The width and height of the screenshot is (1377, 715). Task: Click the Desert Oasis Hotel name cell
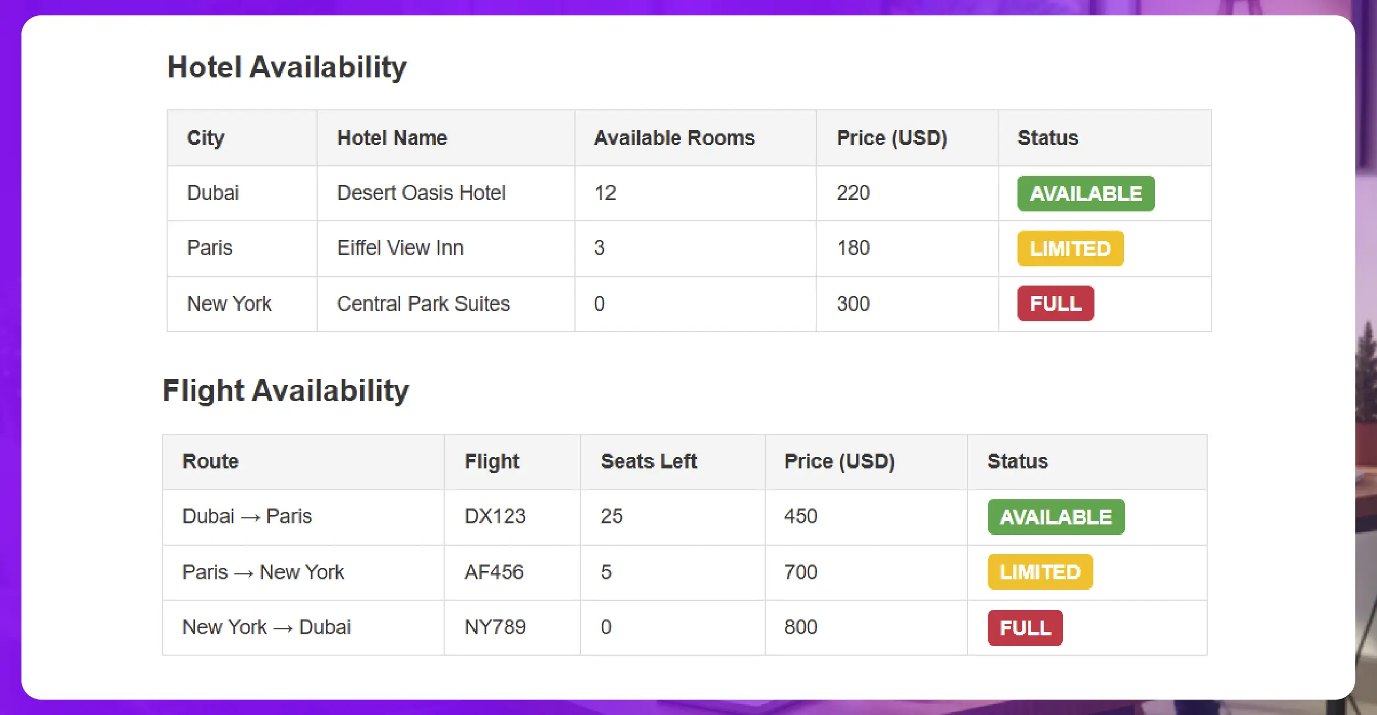click(421, 193)
